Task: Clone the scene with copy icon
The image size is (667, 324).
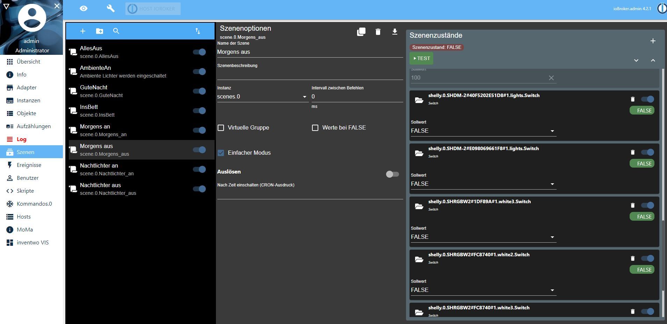Action: (x=361, y=32)
